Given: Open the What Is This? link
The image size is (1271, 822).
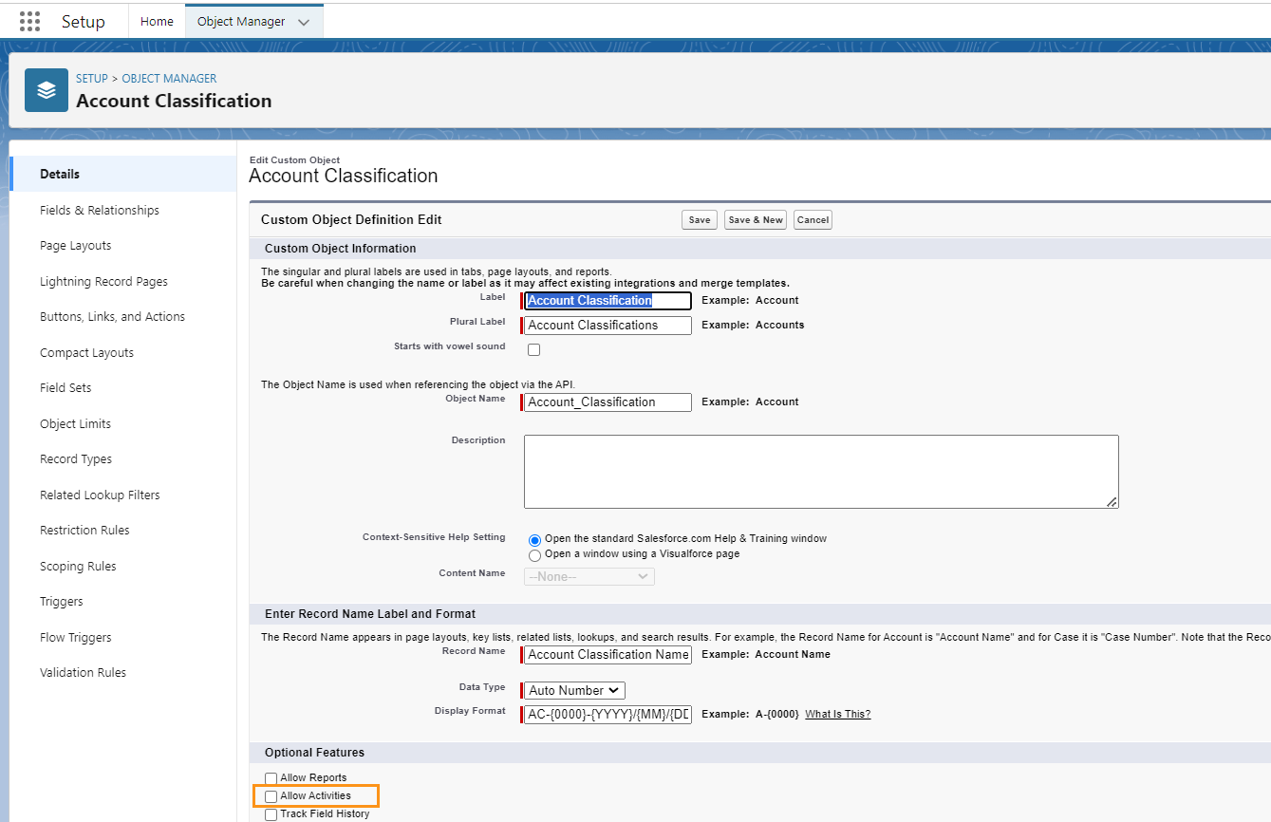Looking at the screenshot, I should pos(837,714).
